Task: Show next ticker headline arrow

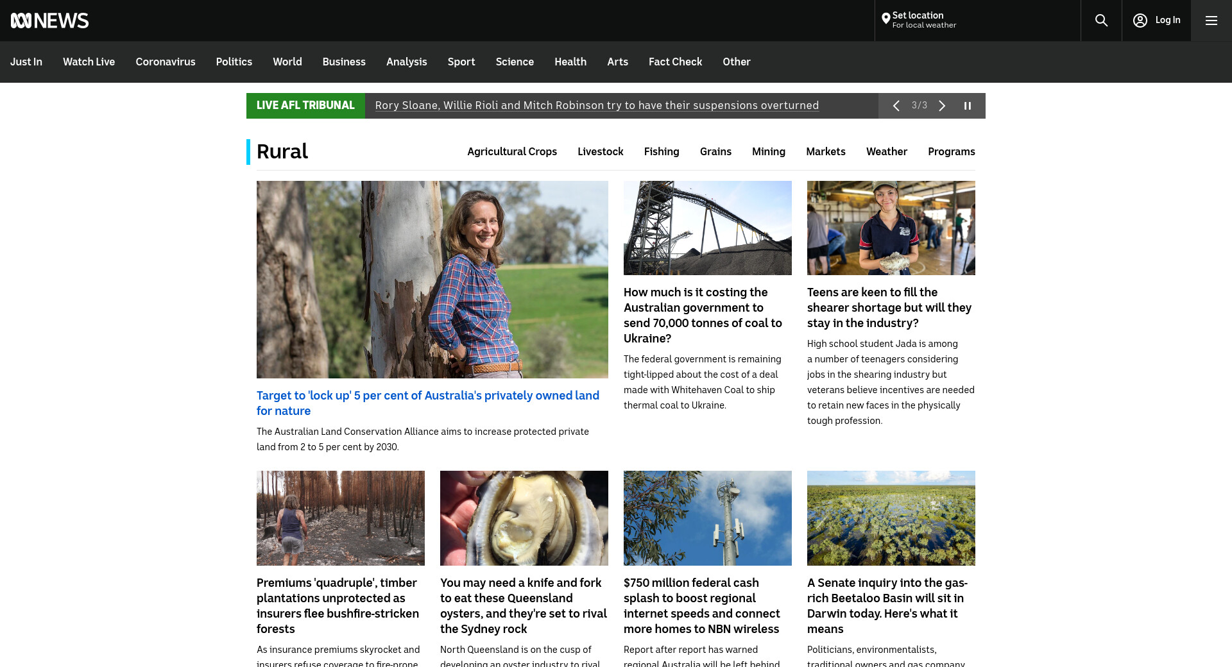Action: pyautogui.click(x=942, y=106)
